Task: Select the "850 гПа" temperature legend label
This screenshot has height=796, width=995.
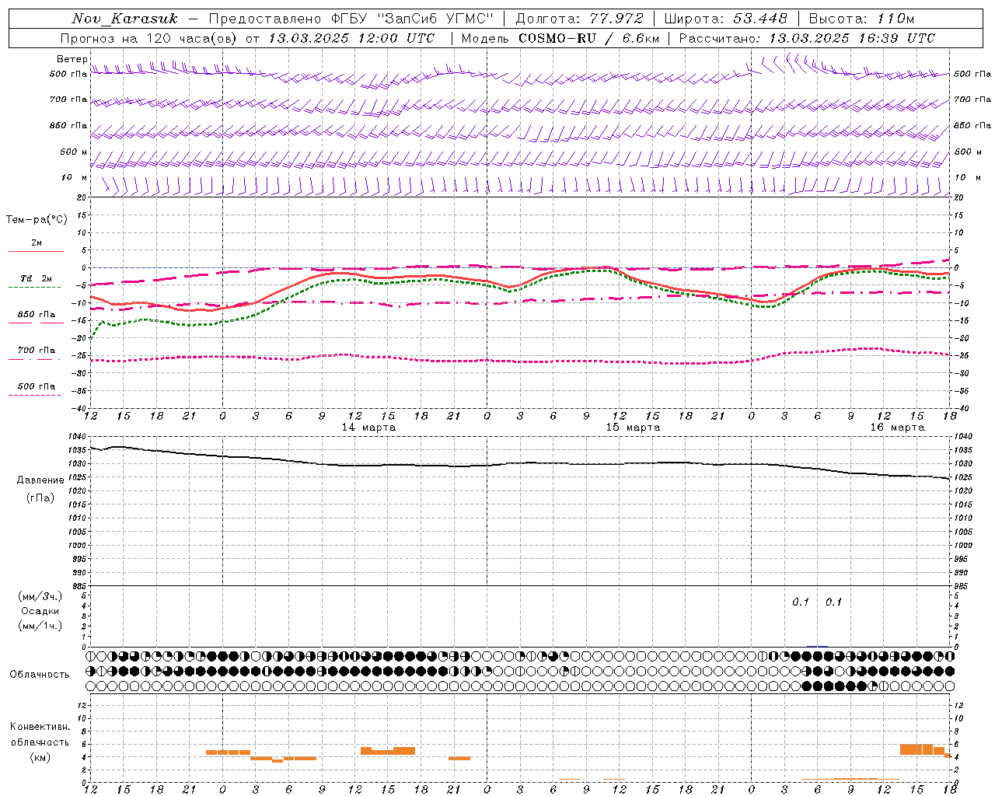Action: 37,315
